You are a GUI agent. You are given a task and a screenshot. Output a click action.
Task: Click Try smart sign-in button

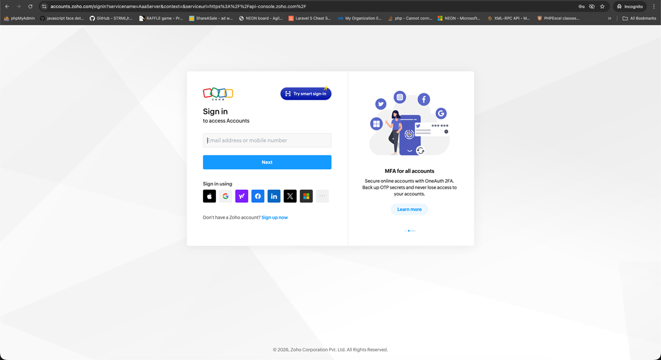[x=306, y=94]
